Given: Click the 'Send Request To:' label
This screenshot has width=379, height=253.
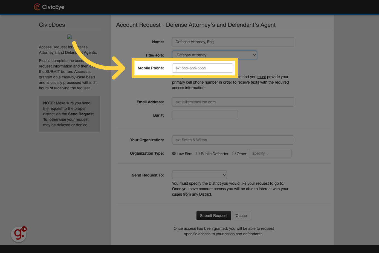Looking at the screenshot, I should (x=148, y=175).
